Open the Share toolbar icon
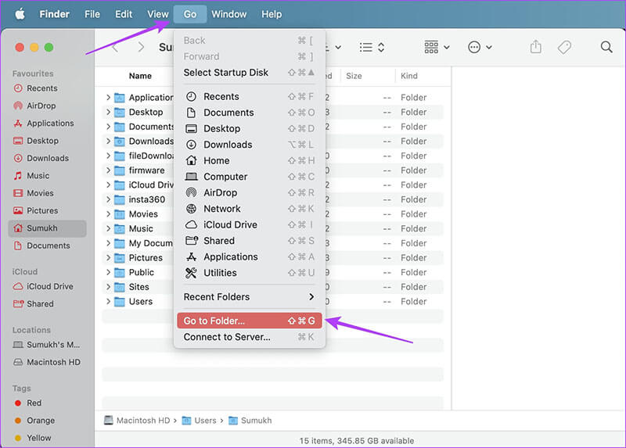 [x=536, y=47]
